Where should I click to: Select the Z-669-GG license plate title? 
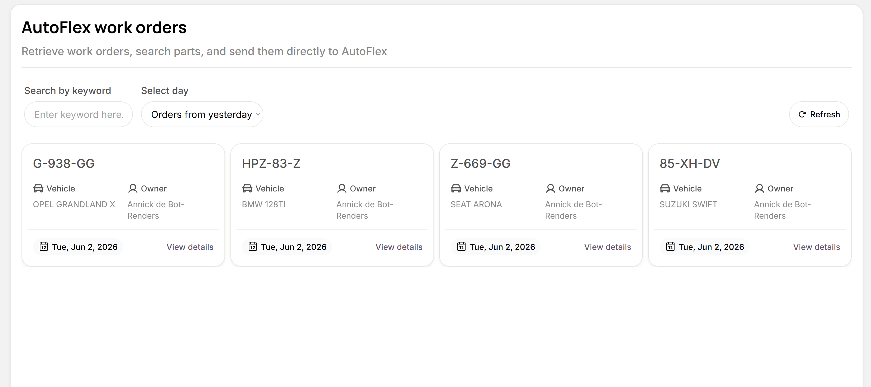[480, 163]
